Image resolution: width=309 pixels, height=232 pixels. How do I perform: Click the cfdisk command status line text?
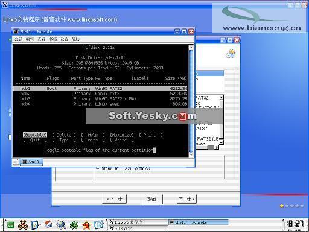click(99, 150)
